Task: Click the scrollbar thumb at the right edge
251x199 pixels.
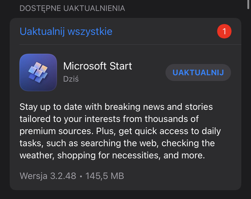Action: (x=248, y=5)
